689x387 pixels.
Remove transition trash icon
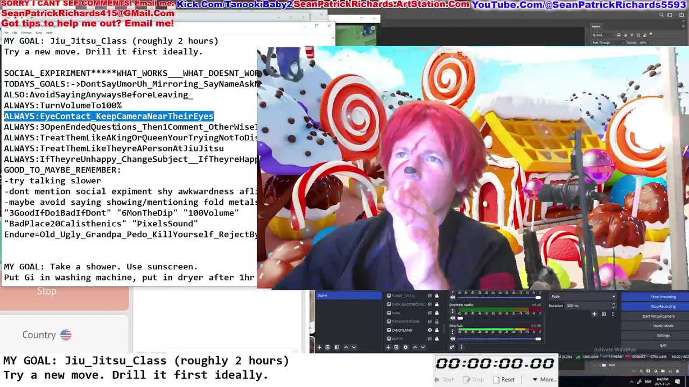click(603, 314)
